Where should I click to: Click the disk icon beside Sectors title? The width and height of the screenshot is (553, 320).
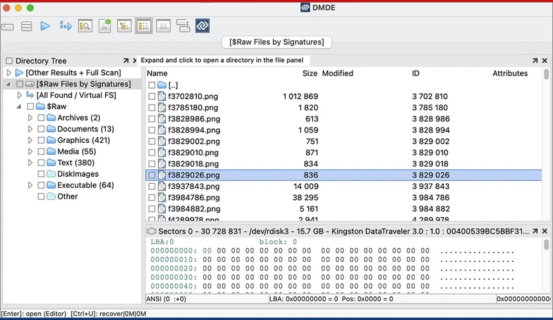151,231
